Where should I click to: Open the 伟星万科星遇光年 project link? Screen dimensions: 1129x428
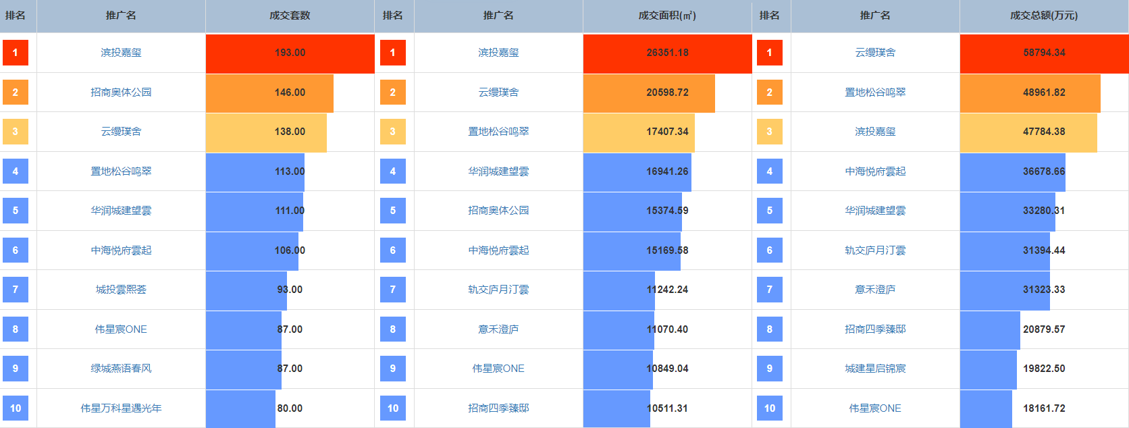[121, 408]
